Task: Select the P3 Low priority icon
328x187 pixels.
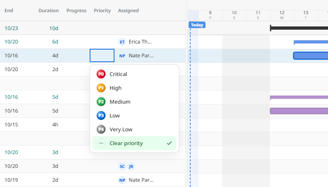Action: tap(101, 115)
